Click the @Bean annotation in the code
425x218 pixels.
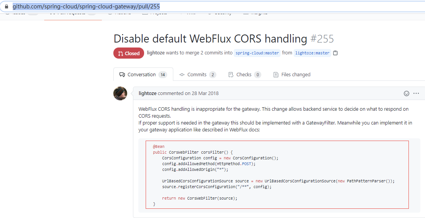pos(159,146)
